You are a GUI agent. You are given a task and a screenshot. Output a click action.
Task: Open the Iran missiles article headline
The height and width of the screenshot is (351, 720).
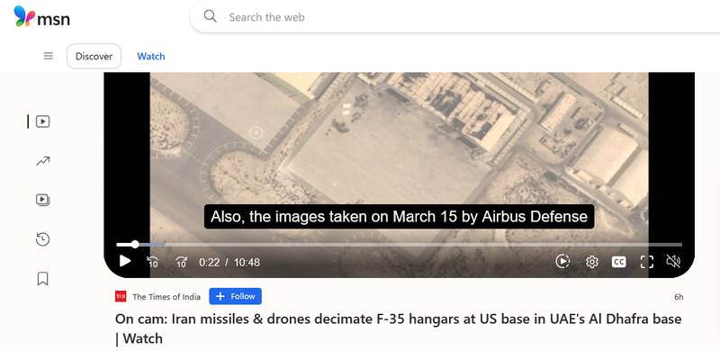pos(399,328)
